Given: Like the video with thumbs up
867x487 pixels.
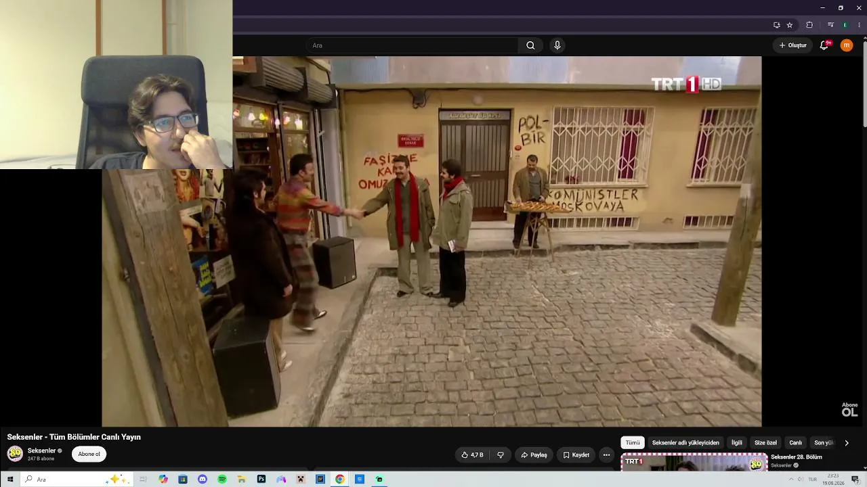Looking at the screenshot, I should (x=472, y=455).
